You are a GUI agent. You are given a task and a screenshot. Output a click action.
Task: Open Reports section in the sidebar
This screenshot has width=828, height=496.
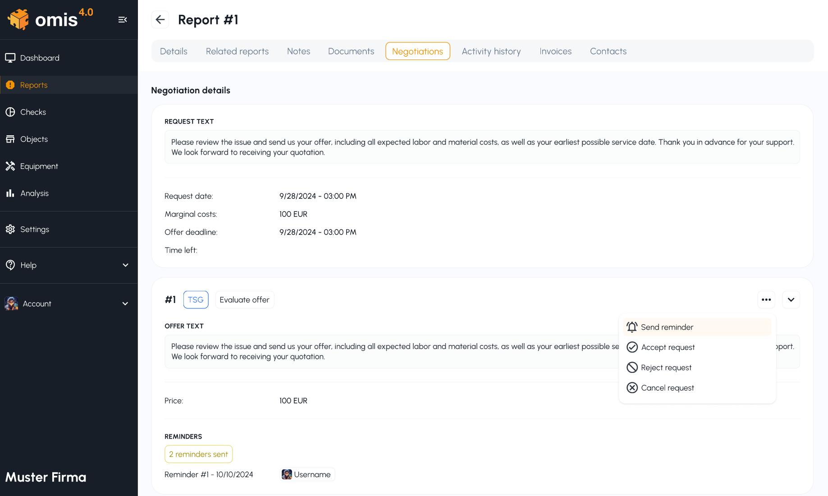[x=34, y=85]
